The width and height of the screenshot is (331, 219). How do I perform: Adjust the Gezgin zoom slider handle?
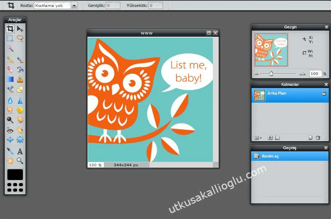(271, 73)
